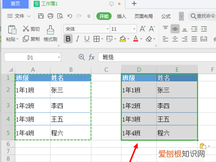Click distributed alignment icon
The image size is (216, 162).
tap(204, 39)
